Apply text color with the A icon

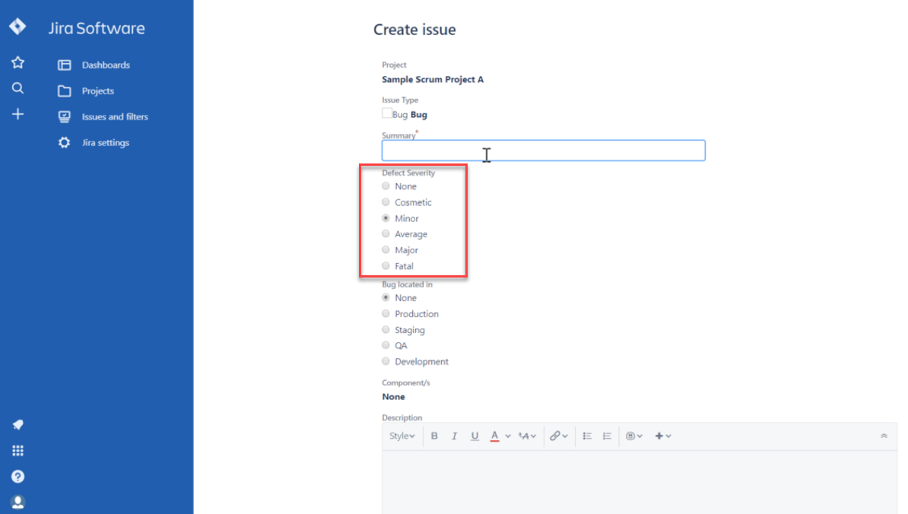494,436
